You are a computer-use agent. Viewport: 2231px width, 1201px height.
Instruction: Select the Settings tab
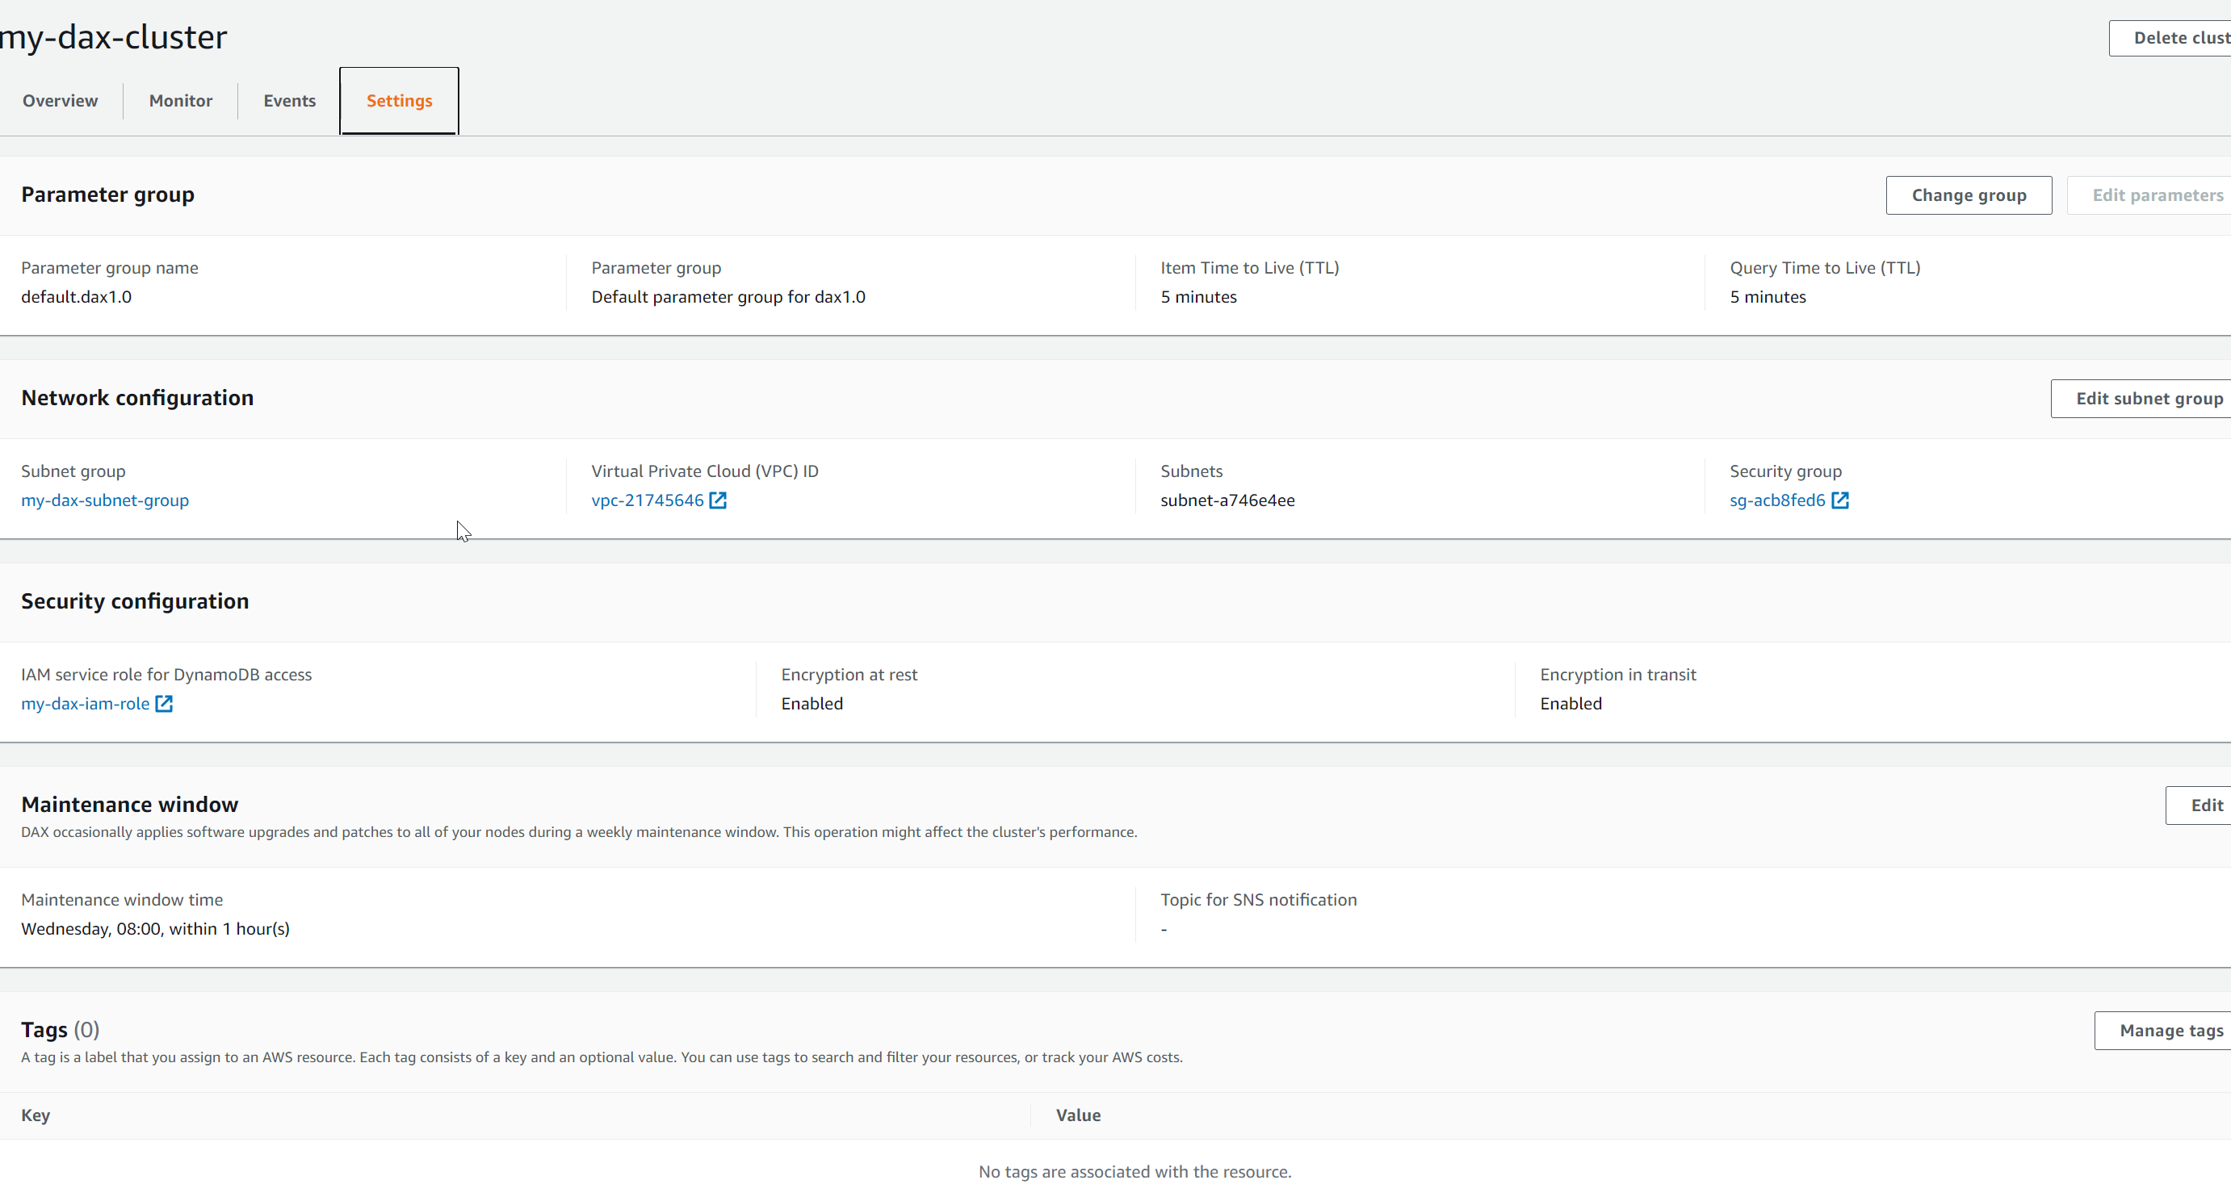(x=399, y=100)
